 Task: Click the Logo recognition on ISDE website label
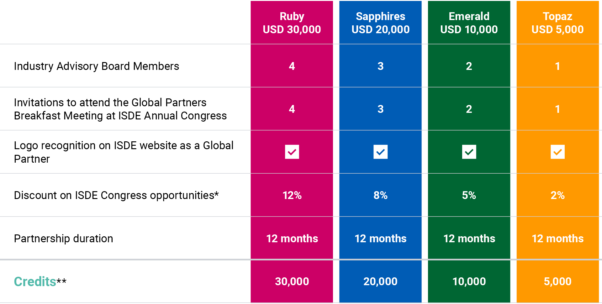point(124,152)
